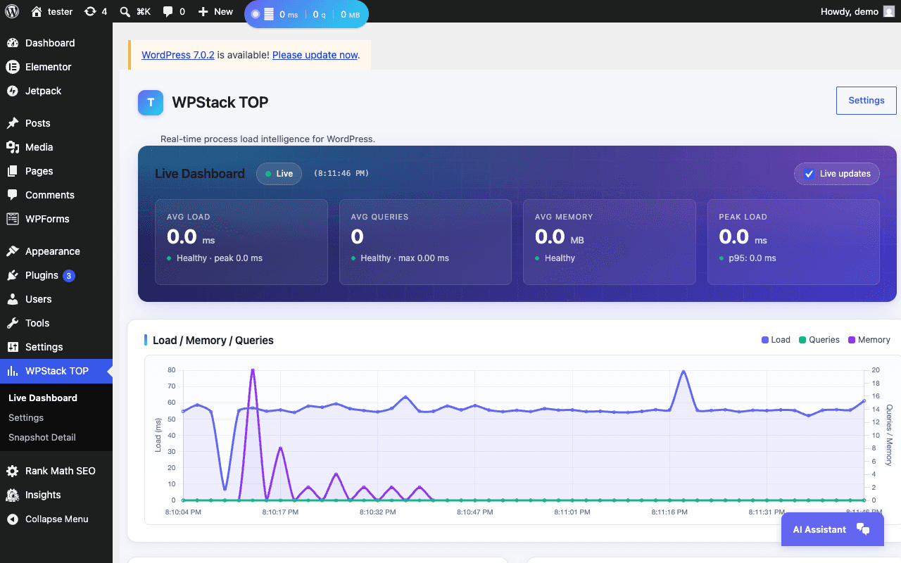
Task: Open the New content dropdown
Action: click(215, 11)
